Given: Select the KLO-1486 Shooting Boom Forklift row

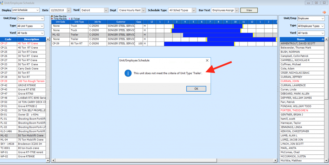Looking at the screenshot, I should click(23, 131).
